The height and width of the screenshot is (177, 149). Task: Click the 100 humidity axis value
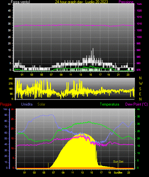(x=5, y=109)
